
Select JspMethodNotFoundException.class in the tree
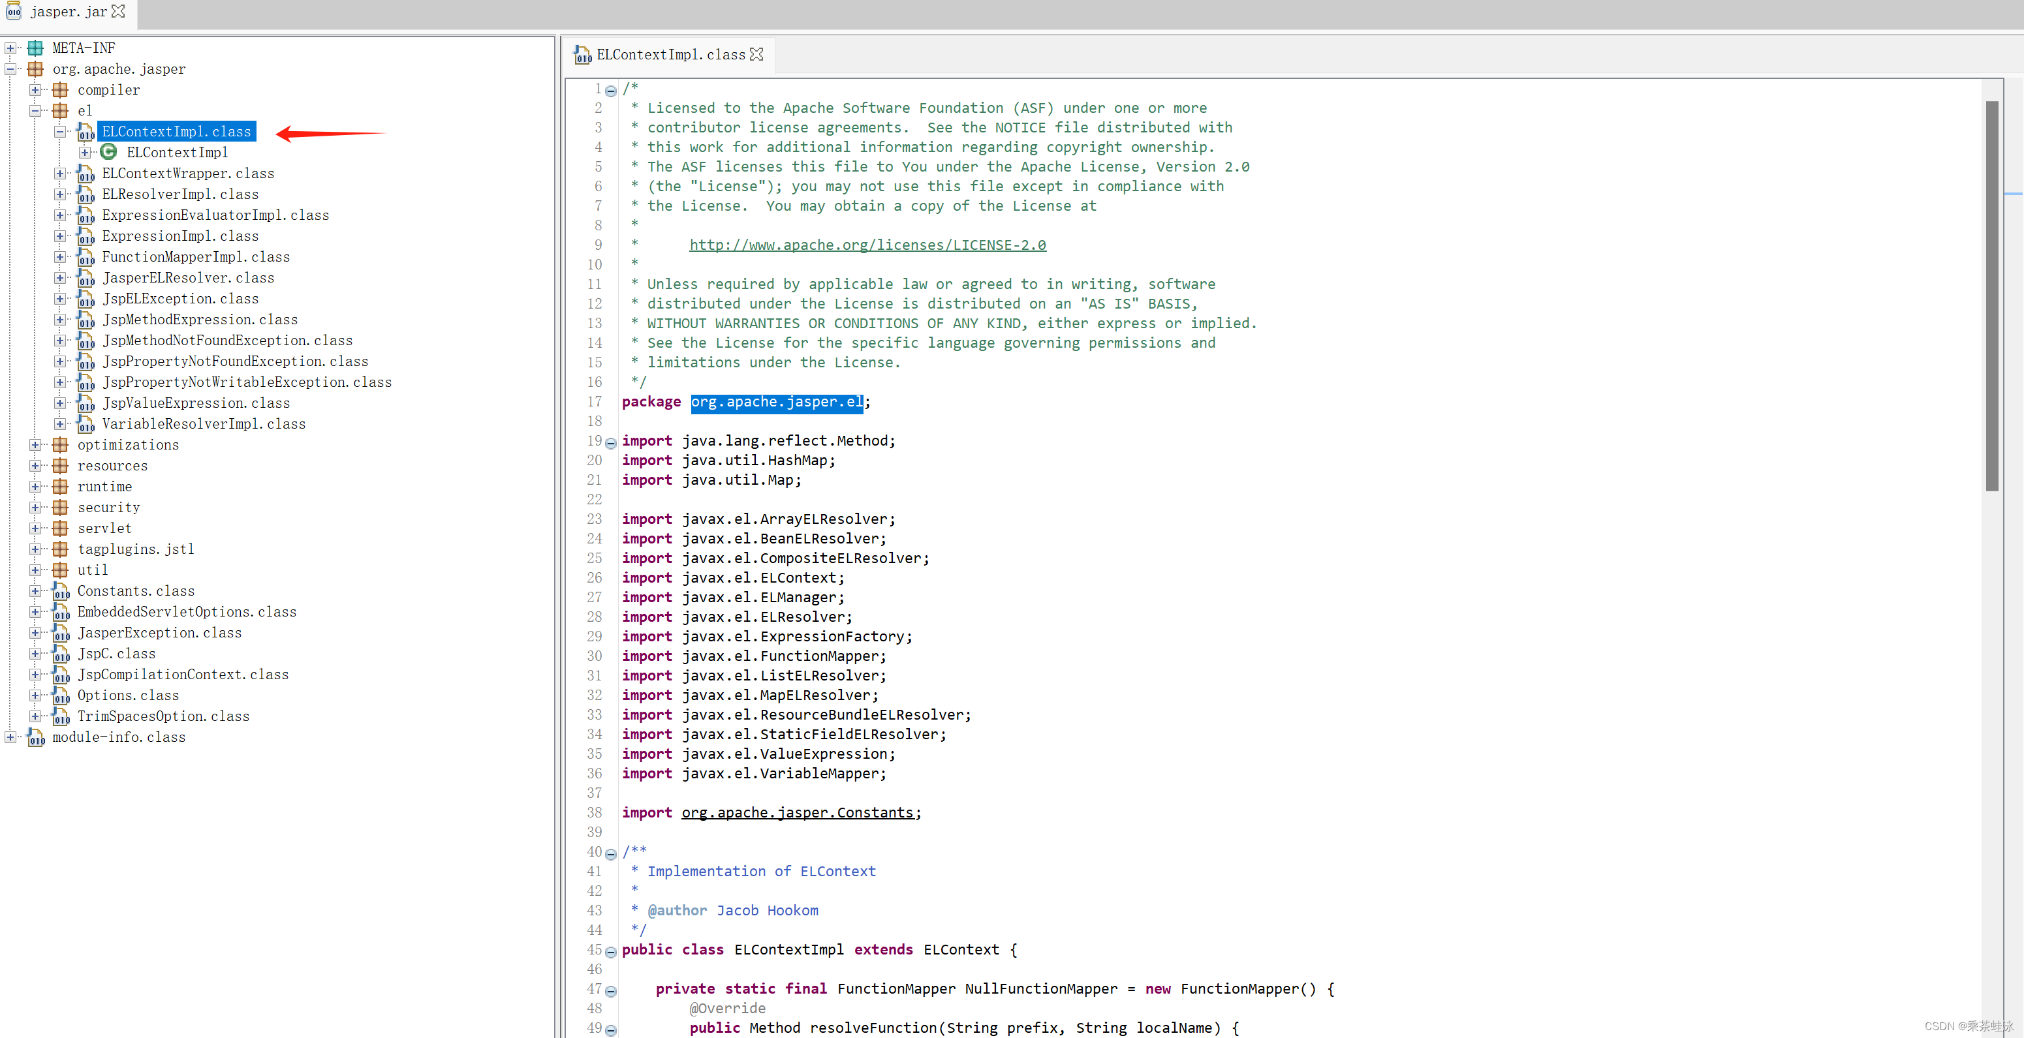227,341
